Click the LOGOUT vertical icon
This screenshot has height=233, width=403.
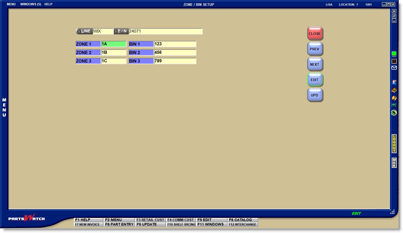394,144
